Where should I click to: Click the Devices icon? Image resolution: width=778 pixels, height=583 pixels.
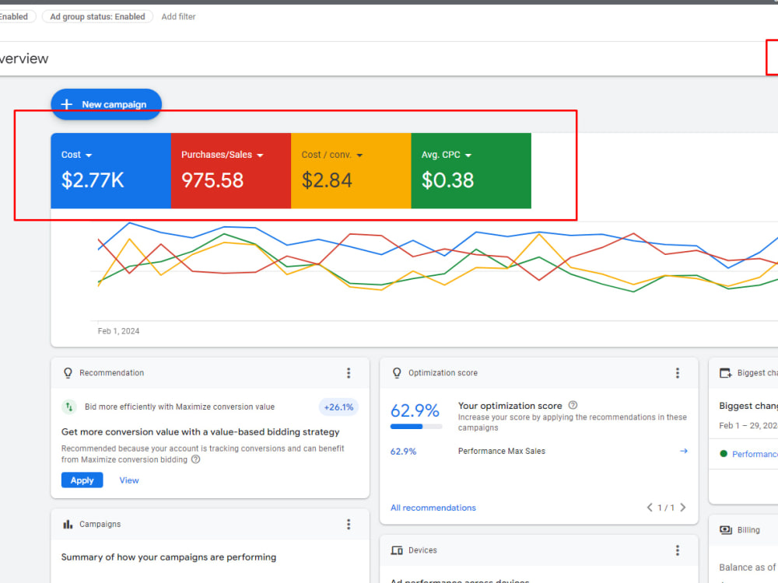pyautogui.click(x=397, y=550)
